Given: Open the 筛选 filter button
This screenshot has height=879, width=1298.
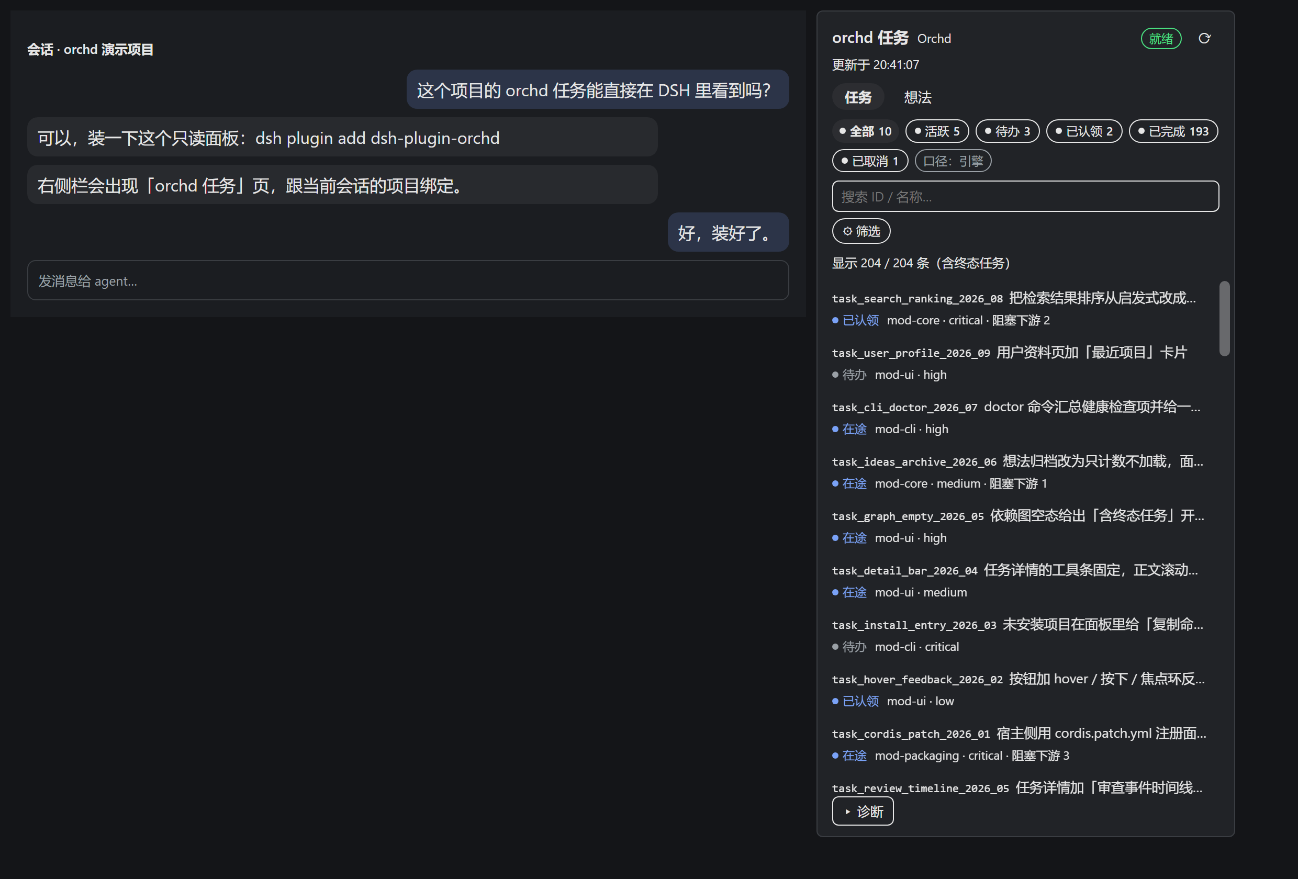Looking at the screenshot, I should (x=860, y=231).
